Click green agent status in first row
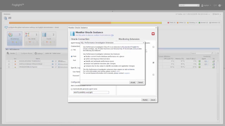The height and width of the screenshot is (126, 225). pyautogui.click(x=199, y=61)
